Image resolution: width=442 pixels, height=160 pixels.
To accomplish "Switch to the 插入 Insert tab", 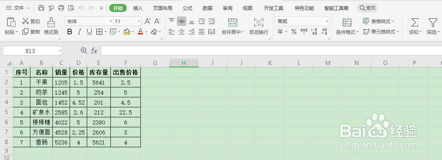I will 138,8.
